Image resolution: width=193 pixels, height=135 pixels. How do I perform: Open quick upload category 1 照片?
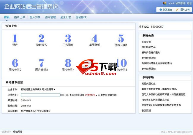click(15, 40)
